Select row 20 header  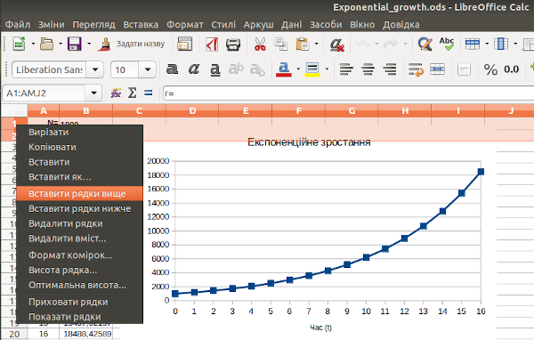pos(14,334)
